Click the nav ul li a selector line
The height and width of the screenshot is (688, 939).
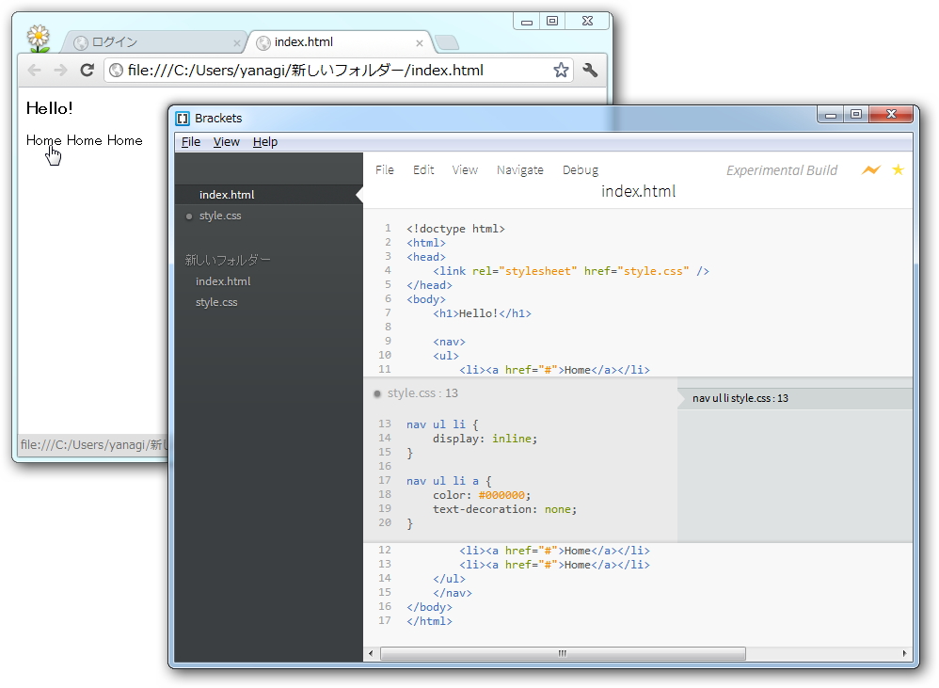[449, 481]
